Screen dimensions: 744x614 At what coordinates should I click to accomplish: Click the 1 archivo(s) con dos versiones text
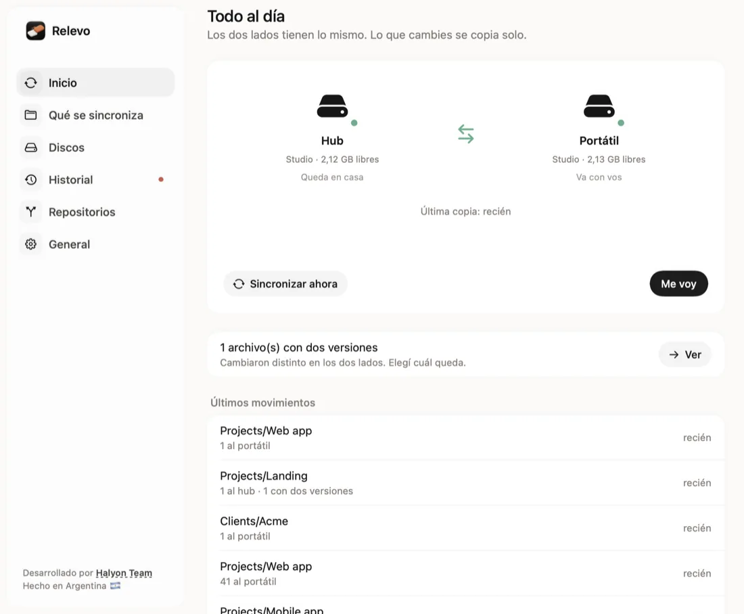[x=299, y=348]
